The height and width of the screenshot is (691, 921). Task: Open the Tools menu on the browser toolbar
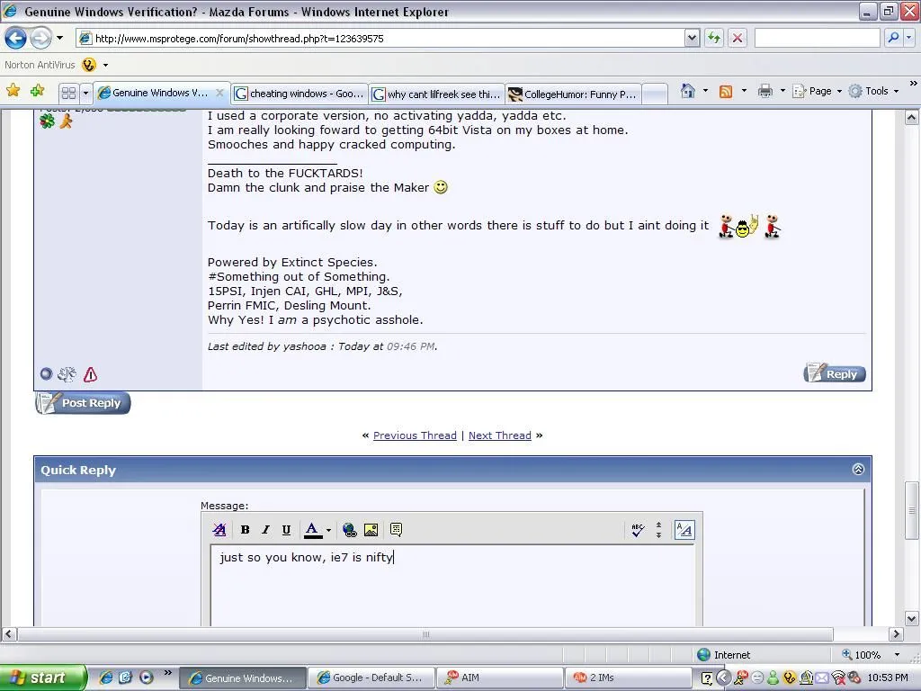coord(871,91)
